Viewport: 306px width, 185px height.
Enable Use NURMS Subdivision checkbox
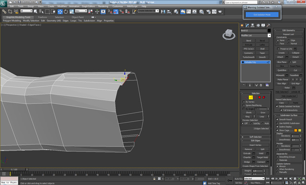pyautogui.click(x=277, y=123)
